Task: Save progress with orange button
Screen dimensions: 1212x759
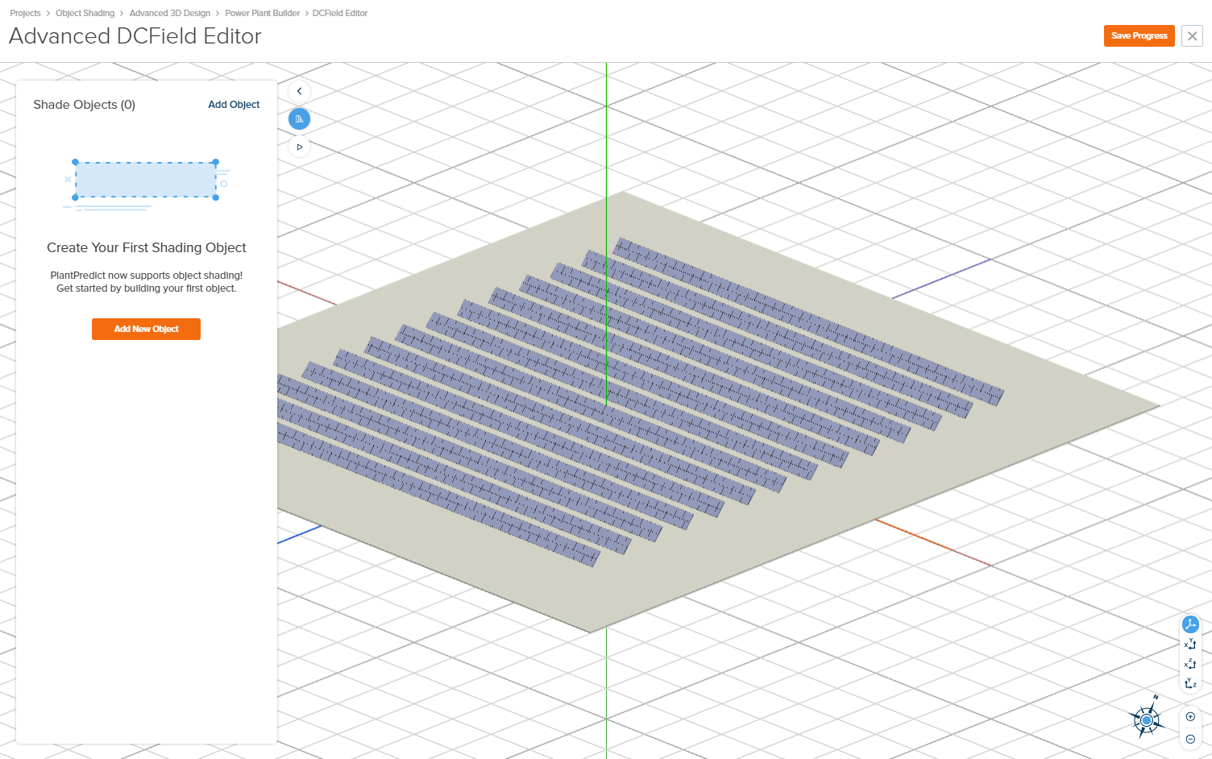Action: (x=1139, y=35)
